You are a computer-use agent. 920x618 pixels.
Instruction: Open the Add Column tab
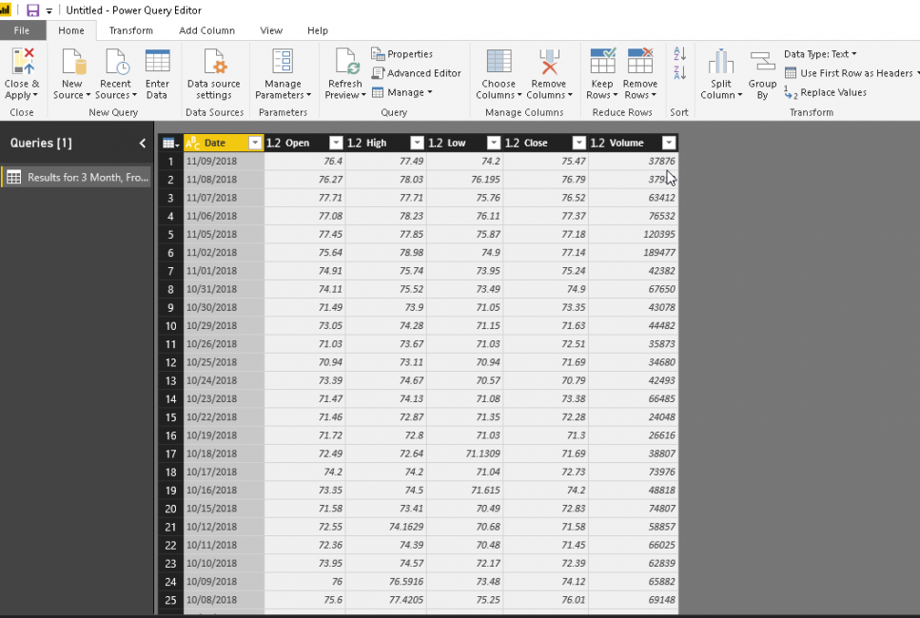click(x=206, y=30)
